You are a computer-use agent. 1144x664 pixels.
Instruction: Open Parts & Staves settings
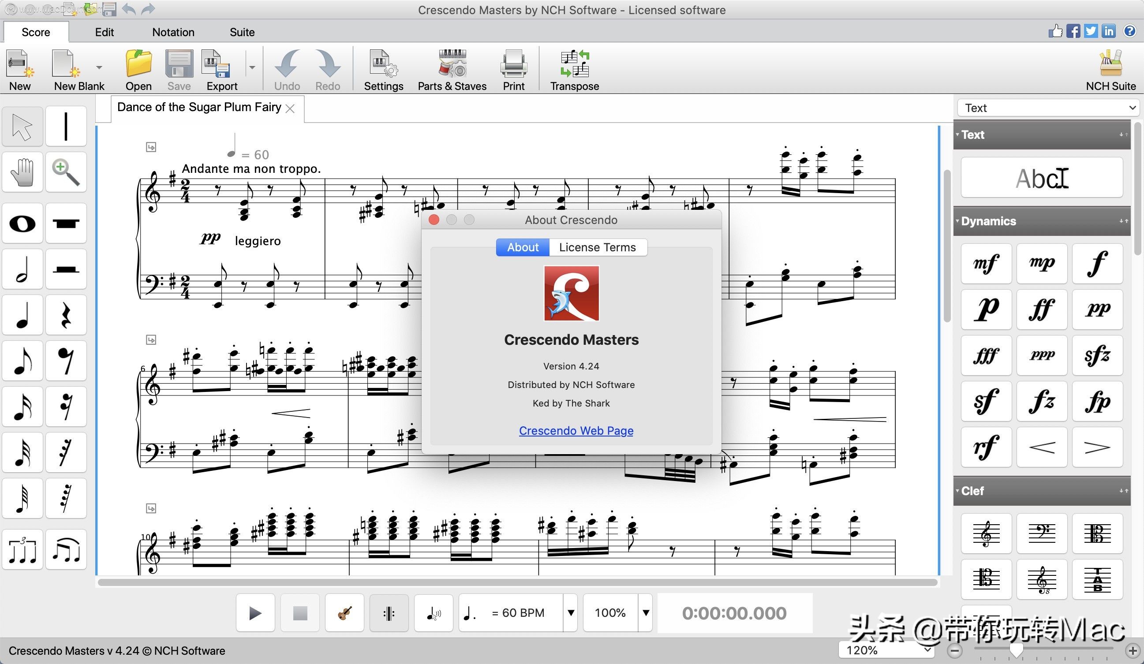tap(452, 71)
